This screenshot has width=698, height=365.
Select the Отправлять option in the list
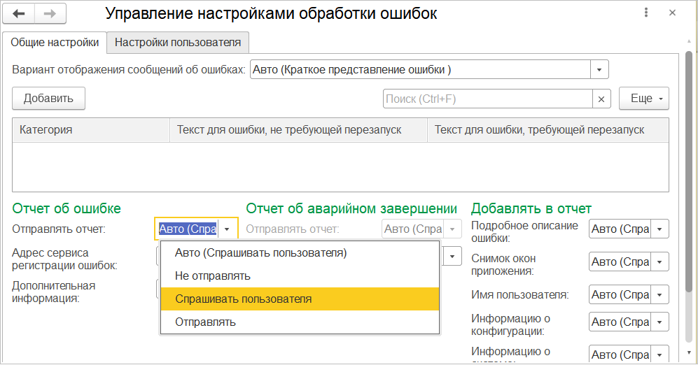(205, 322)
